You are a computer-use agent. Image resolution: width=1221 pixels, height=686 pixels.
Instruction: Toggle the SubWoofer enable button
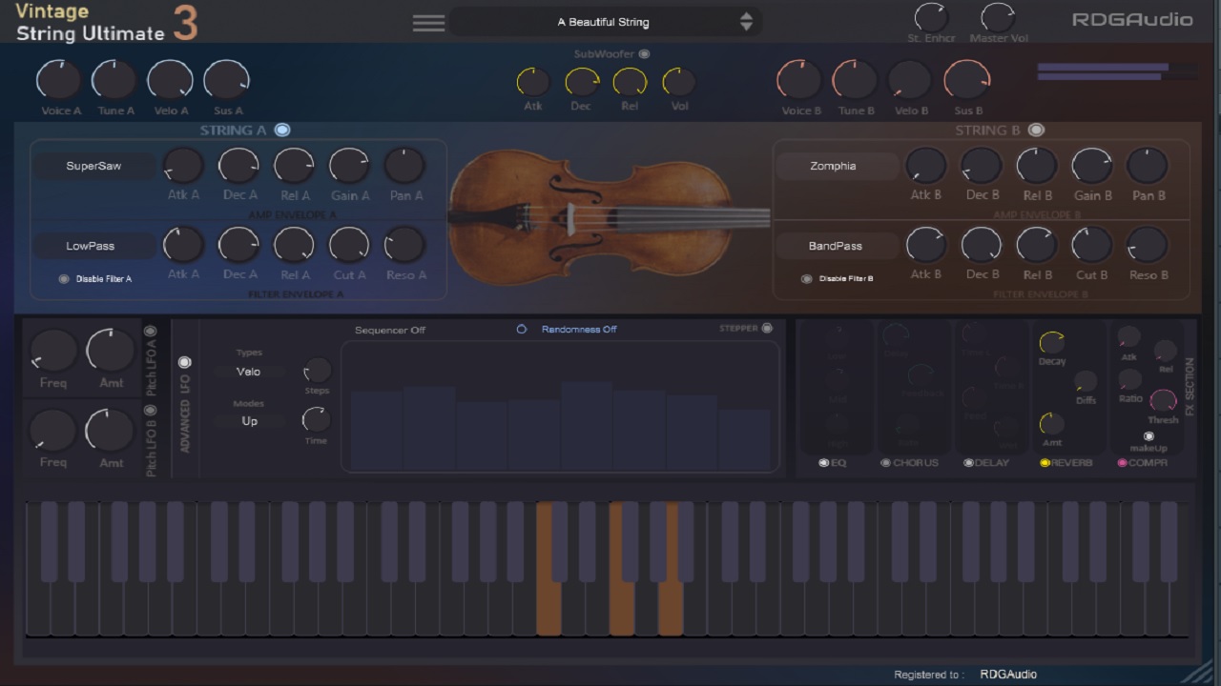pos(644,54)
